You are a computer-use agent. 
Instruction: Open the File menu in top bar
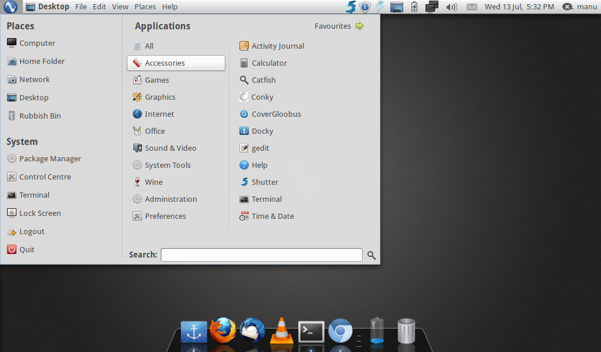pyautogui.click(x=81, y=7)
